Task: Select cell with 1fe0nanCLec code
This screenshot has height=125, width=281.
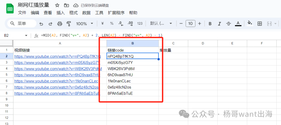Action: click(x=133, y=81)
